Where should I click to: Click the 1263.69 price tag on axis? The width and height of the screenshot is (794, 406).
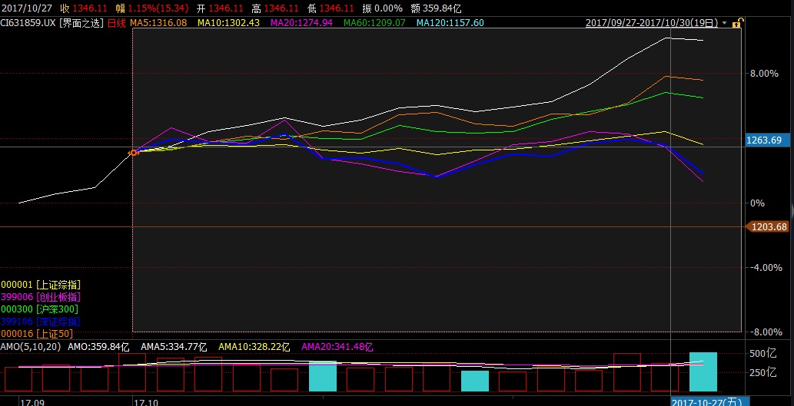click(766, 140)
